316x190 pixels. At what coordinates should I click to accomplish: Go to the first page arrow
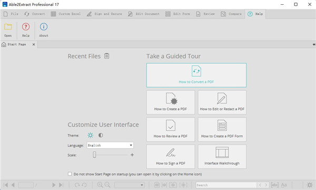pyautogui.click(x=6, y=185)
